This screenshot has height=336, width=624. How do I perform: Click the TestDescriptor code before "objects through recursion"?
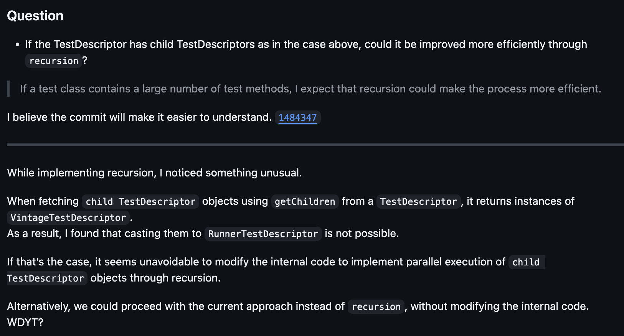[45, 278]
